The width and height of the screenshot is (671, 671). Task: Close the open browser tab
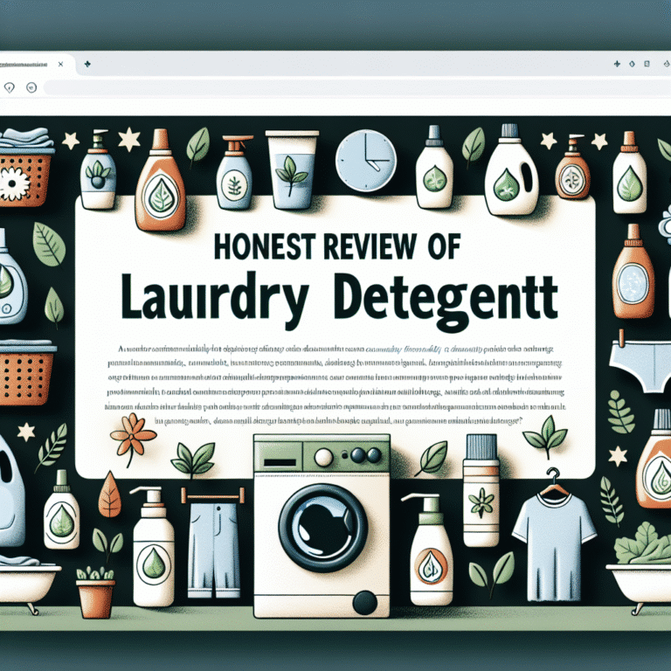[61, 64]
